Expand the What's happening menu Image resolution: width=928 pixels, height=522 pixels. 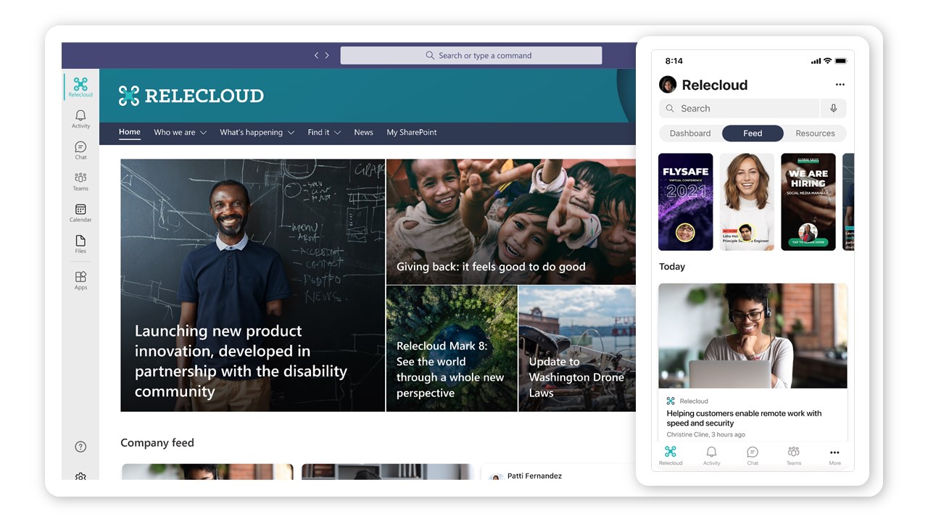click(257, 133)
